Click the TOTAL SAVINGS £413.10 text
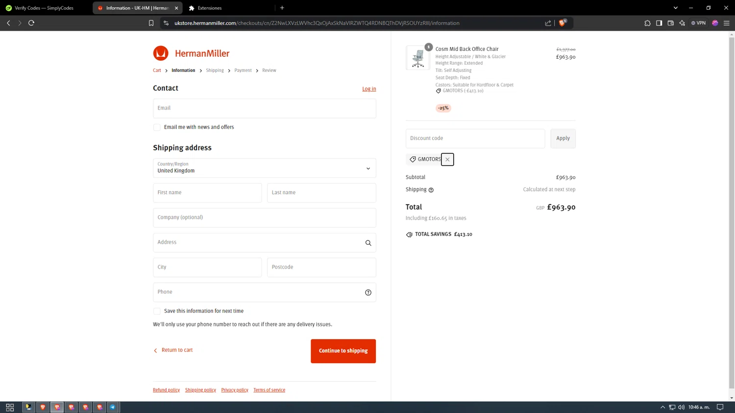Screen dimensions: 735x413 coord(443,234)
